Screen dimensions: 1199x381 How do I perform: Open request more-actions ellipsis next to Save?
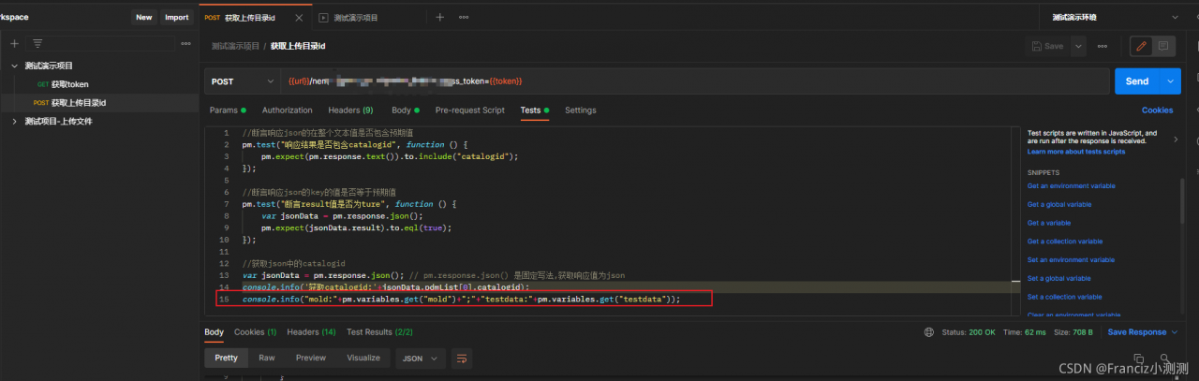tap(1103, 46)
